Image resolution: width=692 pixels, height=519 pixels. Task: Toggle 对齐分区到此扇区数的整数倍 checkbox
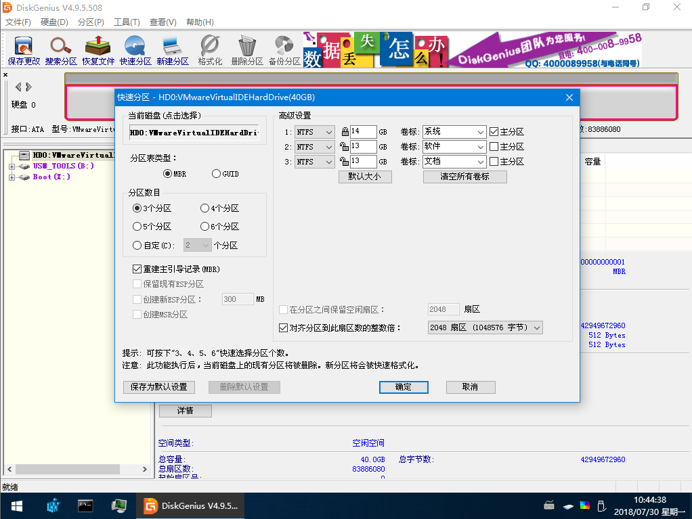coord(283,328)
